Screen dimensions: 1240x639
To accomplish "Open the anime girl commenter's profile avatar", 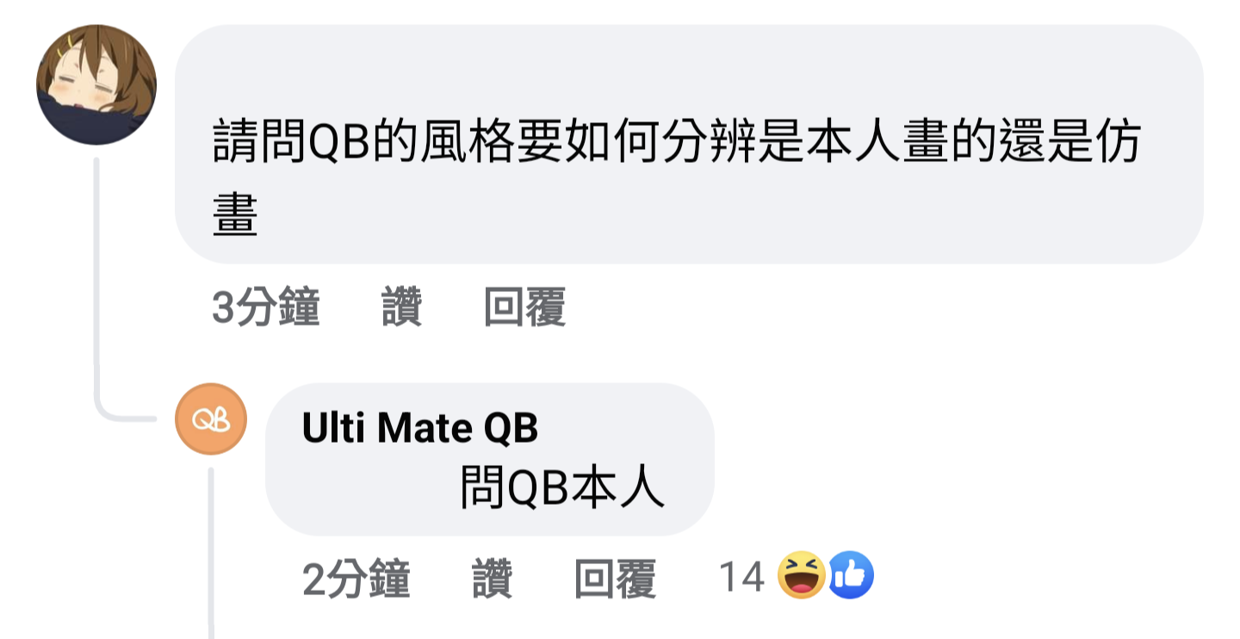I will (96, 84).
